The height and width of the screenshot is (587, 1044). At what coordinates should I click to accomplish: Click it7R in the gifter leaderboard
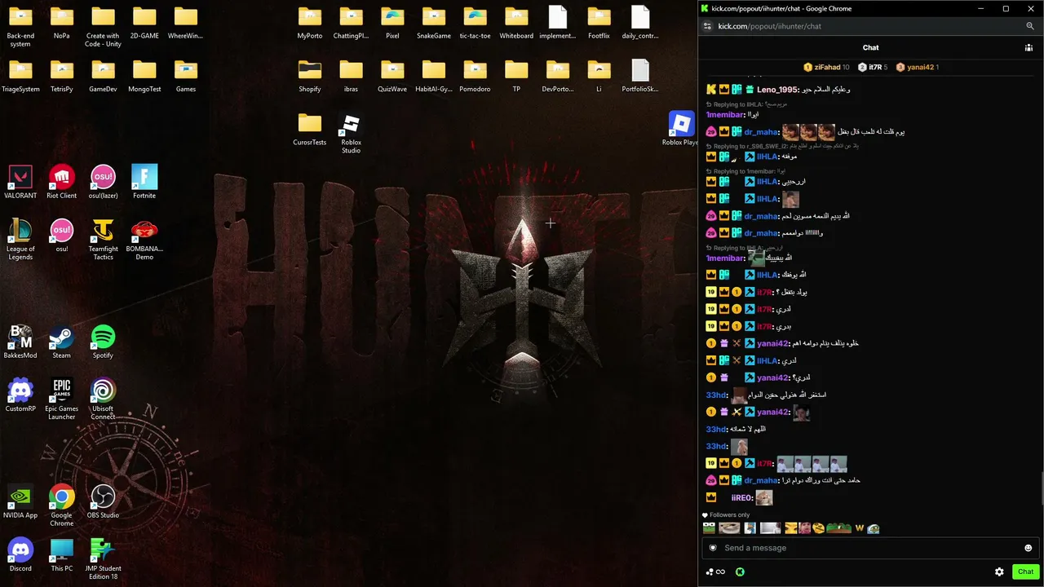(873, 67)
